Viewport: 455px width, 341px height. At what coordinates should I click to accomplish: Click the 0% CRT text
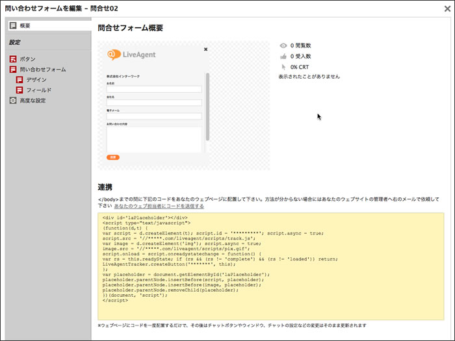(x=300, y=67)
